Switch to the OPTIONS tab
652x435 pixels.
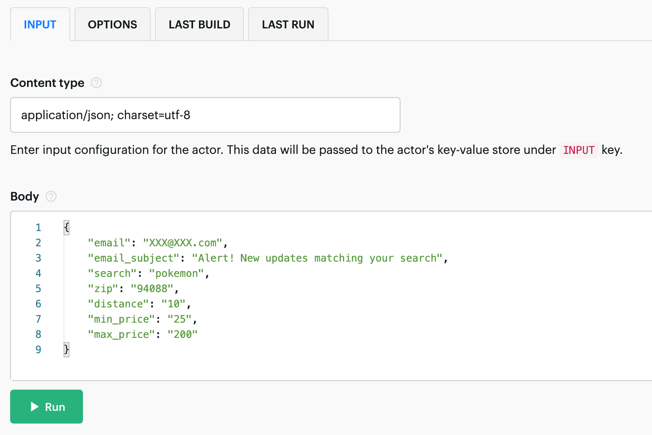coord(113,25)
